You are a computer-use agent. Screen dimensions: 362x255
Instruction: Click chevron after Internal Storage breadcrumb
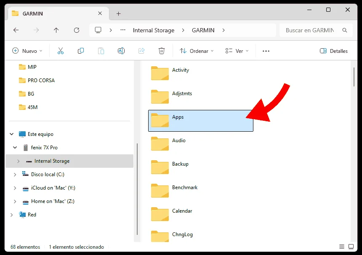pyautogui.click(x=183, y=30)
